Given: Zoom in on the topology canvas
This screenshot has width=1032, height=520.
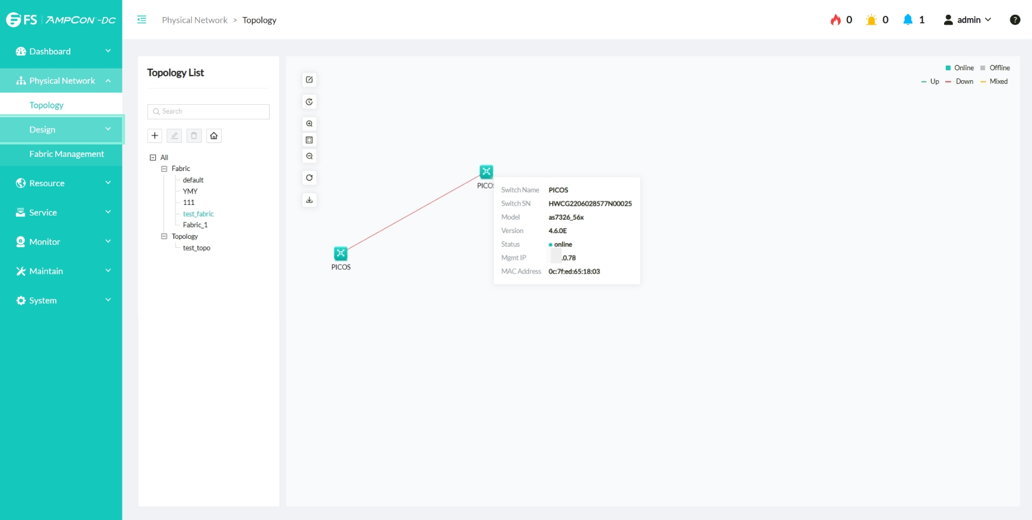Looking at the screenshot, I should click(x=310, y=124).
